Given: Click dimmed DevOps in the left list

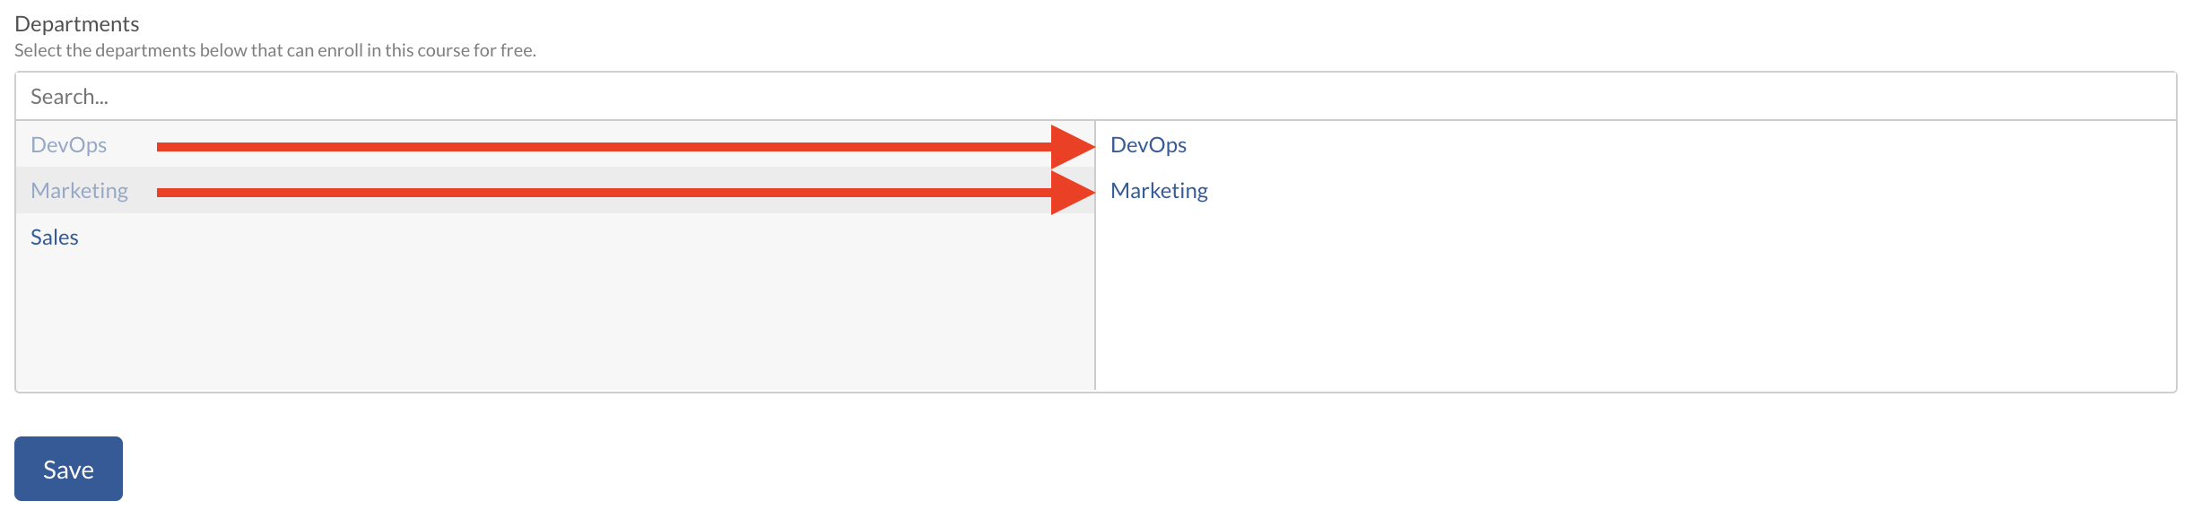Looking at the screenshot, I should coord(69,145).
